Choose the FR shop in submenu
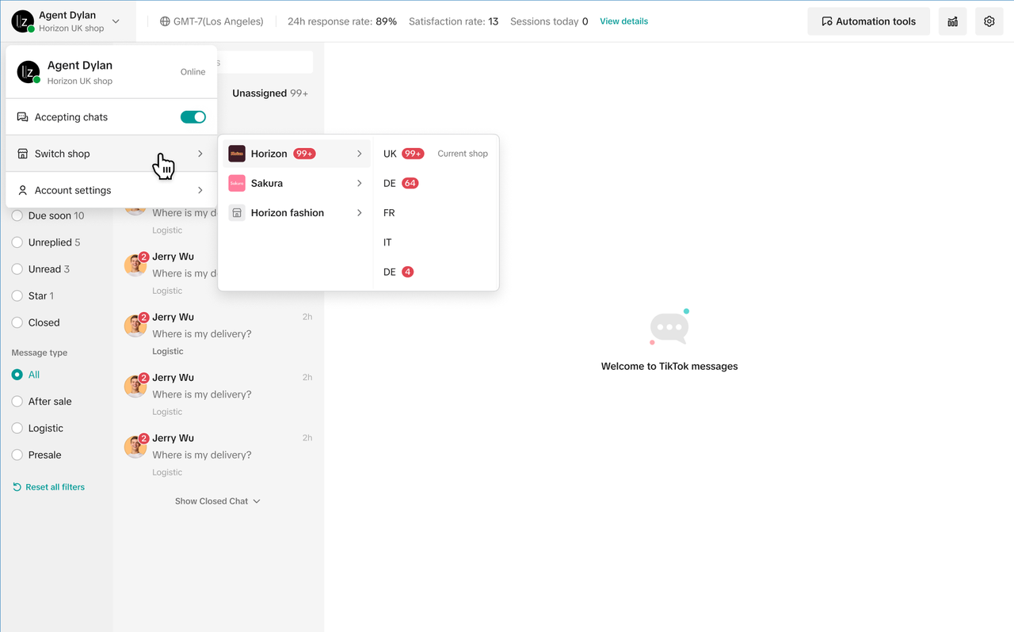Screen dimensions: 1014x632 389,213
